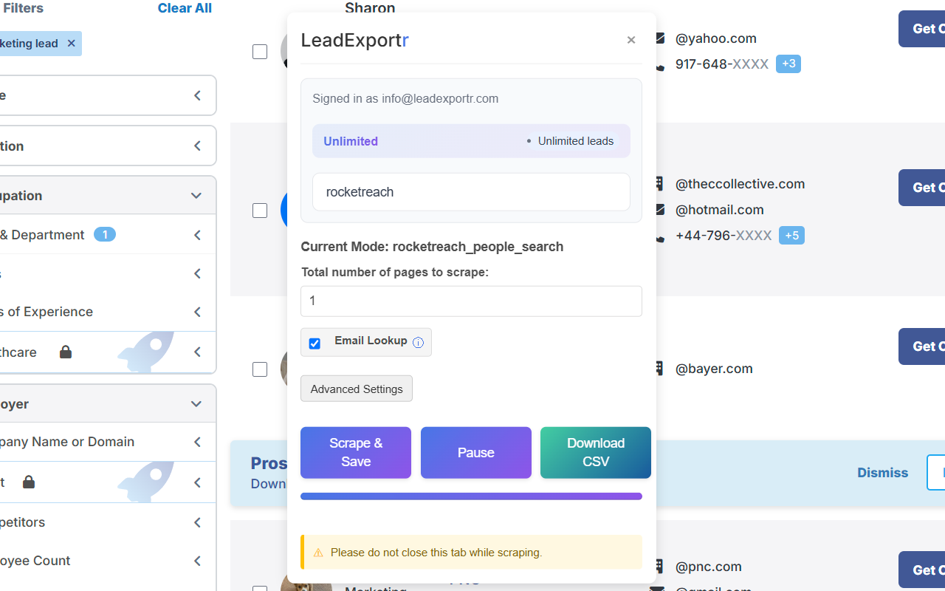Image resolution: width=945 pixels, height=591 pixels.
Task: Select the checkbox beside @theccollective.com row
Action: tap(260, 211)
